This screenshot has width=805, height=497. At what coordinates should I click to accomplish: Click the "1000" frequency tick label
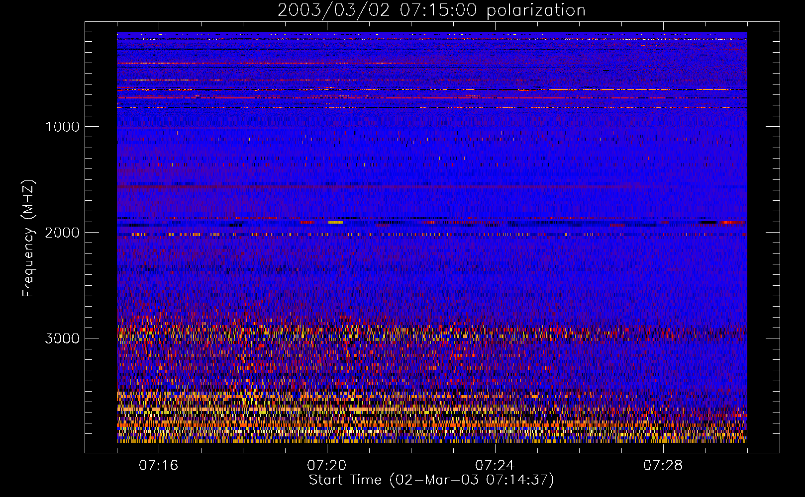[62, 127]
